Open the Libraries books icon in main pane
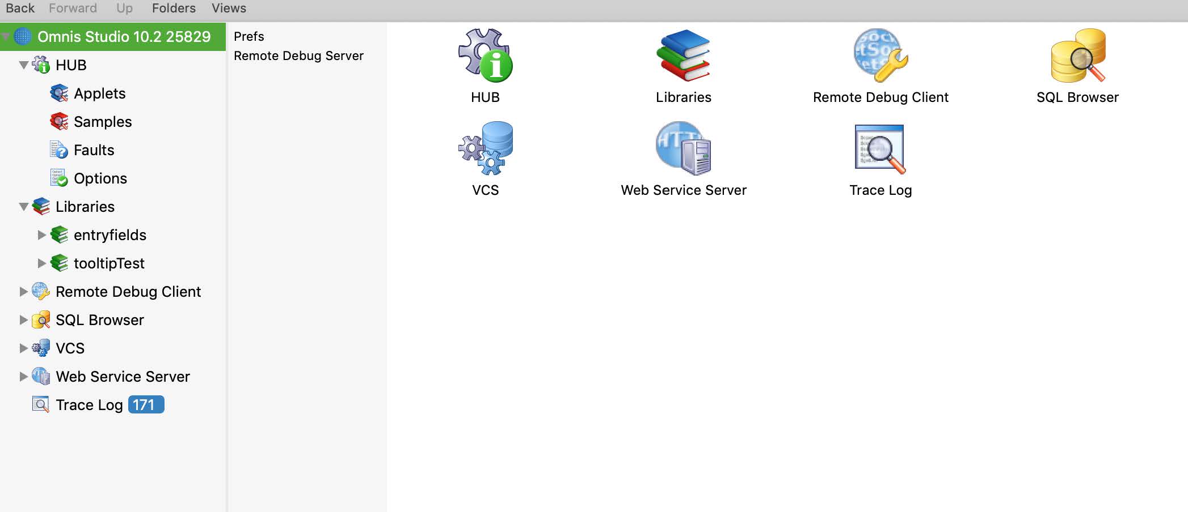This screenshot has width=1188, height=512. point(683,56)
